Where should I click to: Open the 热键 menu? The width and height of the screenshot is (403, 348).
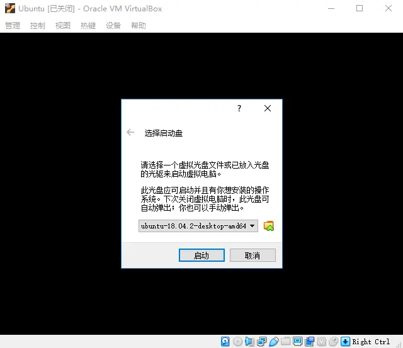pos(88,25)
